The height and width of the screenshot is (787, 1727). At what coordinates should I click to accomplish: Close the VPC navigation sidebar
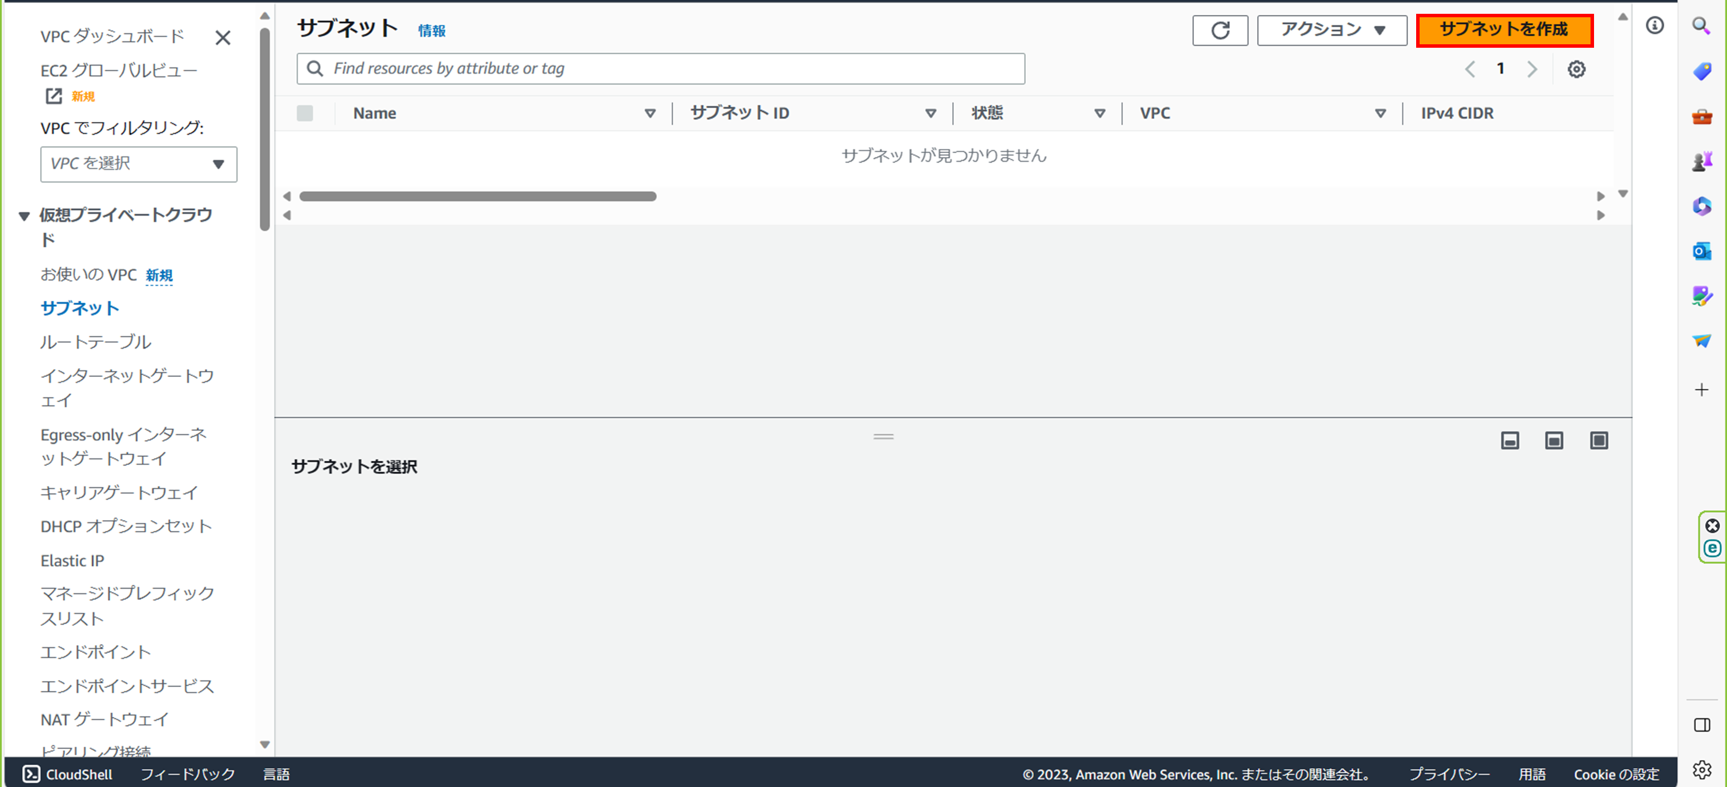pyautogui.click(x=223, y=37)
